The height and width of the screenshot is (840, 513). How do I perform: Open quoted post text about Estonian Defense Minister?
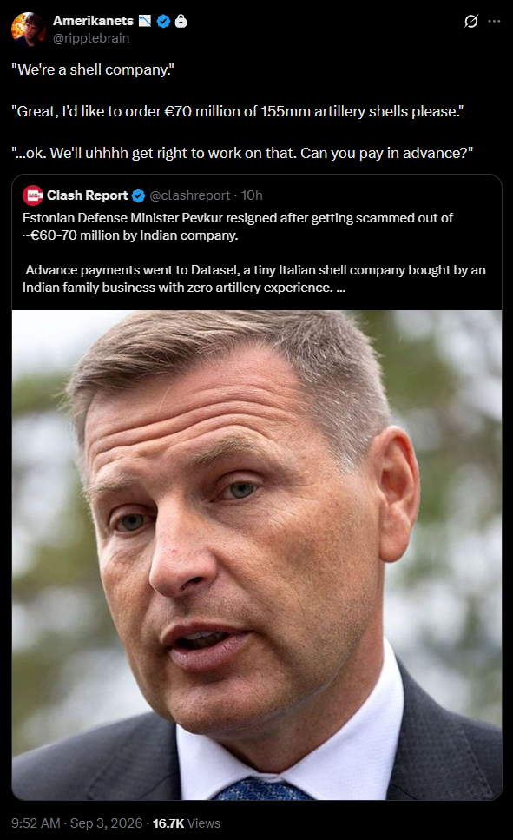pos(238,227)
